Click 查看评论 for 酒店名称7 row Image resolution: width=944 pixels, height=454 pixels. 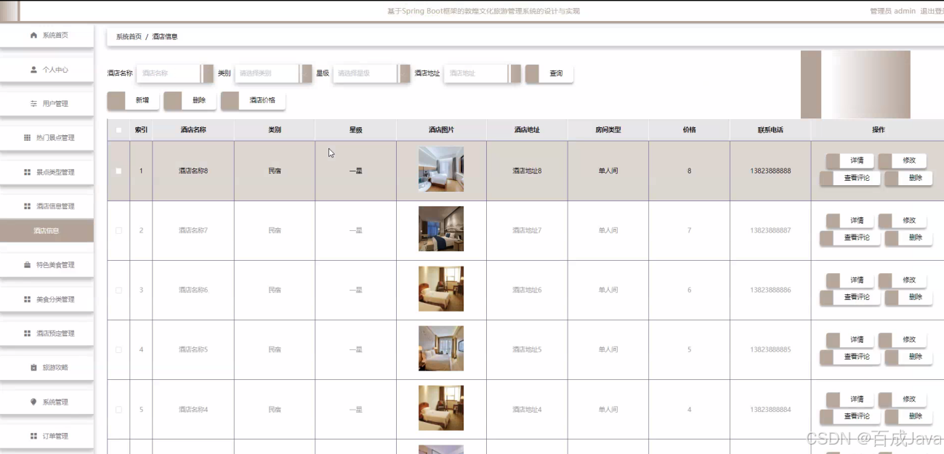tap(850, 238)
